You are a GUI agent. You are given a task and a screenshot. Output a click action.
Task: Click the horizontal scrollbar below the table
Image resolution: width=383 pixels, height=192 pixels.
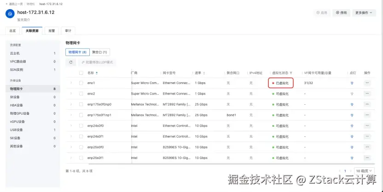click(232, 164)
